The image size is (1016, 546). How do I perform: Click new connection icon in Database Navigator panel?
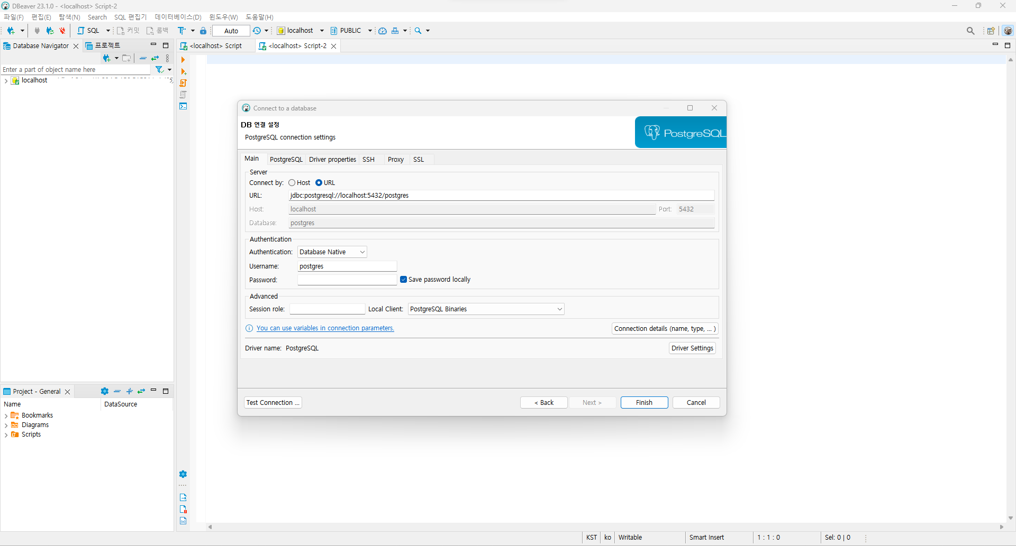point(107,58)
